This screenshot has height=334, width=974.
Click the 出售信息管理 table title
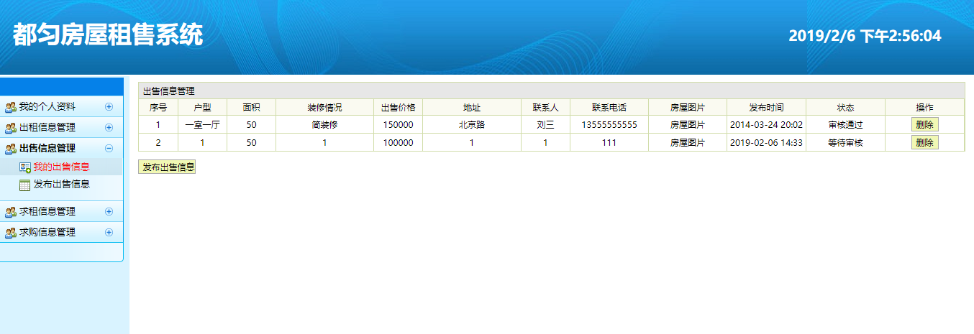168,91
